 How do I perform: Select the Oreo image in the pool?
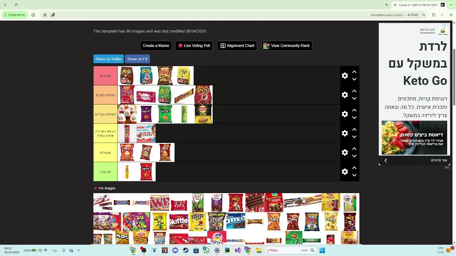(235, 222)
